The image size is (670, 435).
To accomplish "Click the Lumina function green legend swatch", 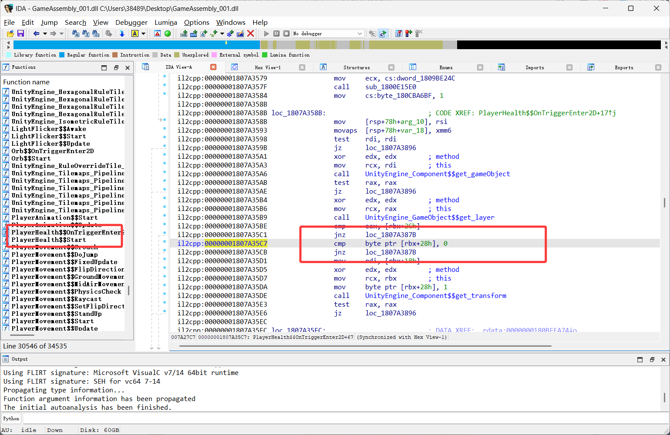I will pyautogui.click(x=265, y=55).
